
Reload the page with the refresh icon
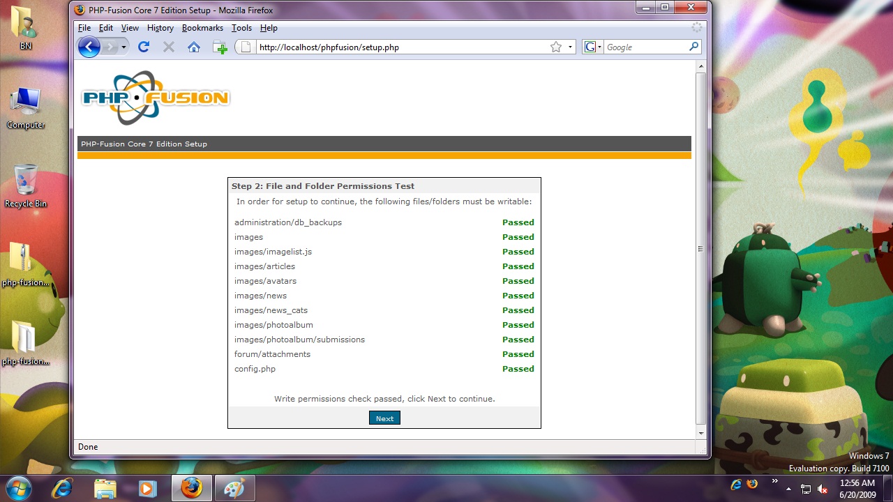pos(144,47)
